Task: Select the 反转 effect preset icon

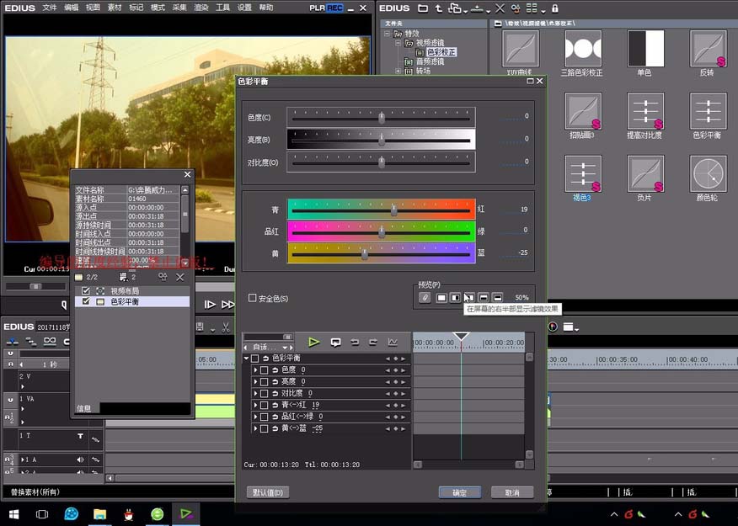Action: pos(708,48)
